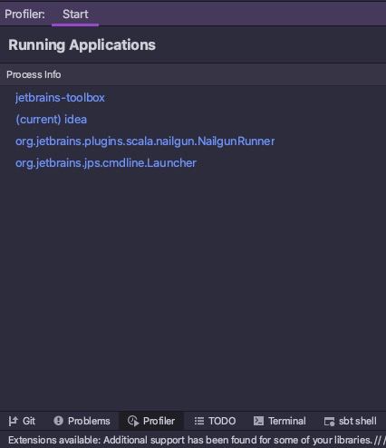Click the Process Info column header

click(34, 74)
